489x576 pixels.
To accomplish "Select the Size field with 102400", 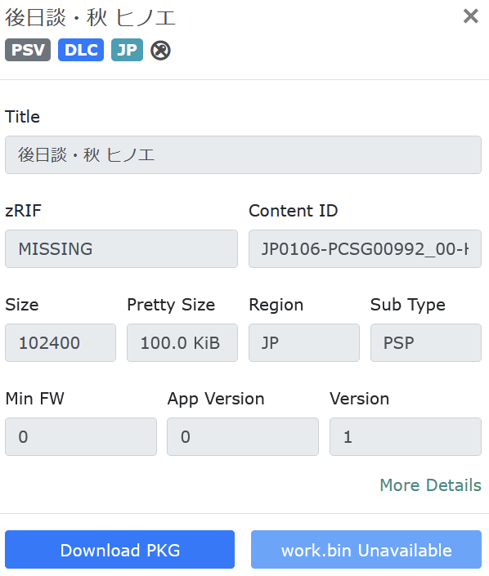I will [61, 342].
